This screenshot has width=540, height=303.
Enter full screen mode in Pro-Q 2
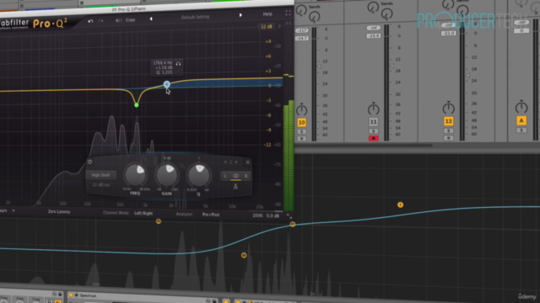[x=288, y=13]
